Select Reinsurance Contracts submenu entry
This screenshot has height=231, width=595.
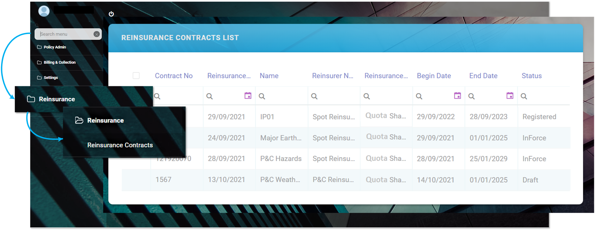[120, 145]
